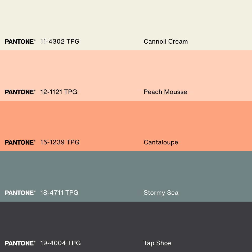Click the Stormy Sea name label

point(161,193)
